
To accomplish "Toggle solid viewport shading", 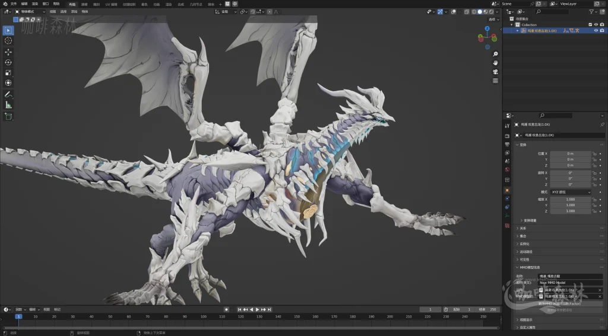I will point(480,12).
